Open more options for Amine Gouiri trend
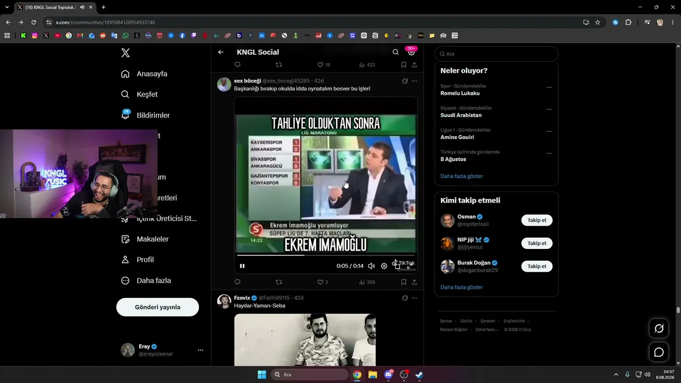Viewport: 681px width, 383px height. 549,131
